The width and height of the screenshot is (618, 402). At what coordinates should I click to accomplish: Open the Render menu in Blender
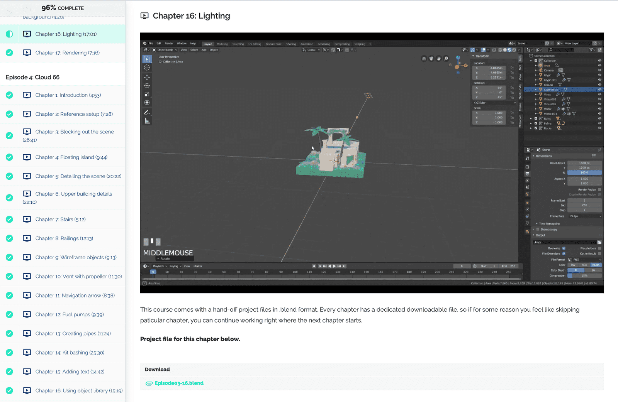click(x=169, y=44)
